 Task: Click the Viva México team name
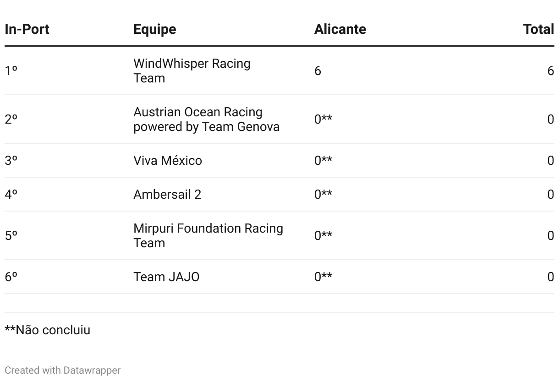[x=168, y=161]
